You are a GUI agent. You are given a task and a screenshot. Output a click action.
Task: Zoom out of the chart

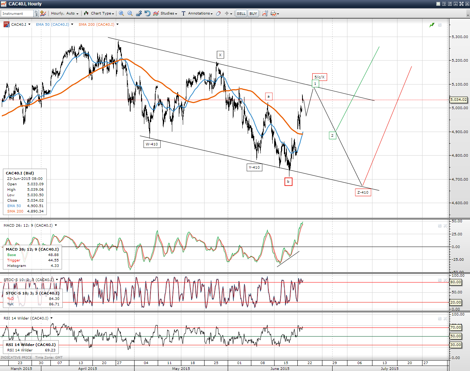click(130, 13)
